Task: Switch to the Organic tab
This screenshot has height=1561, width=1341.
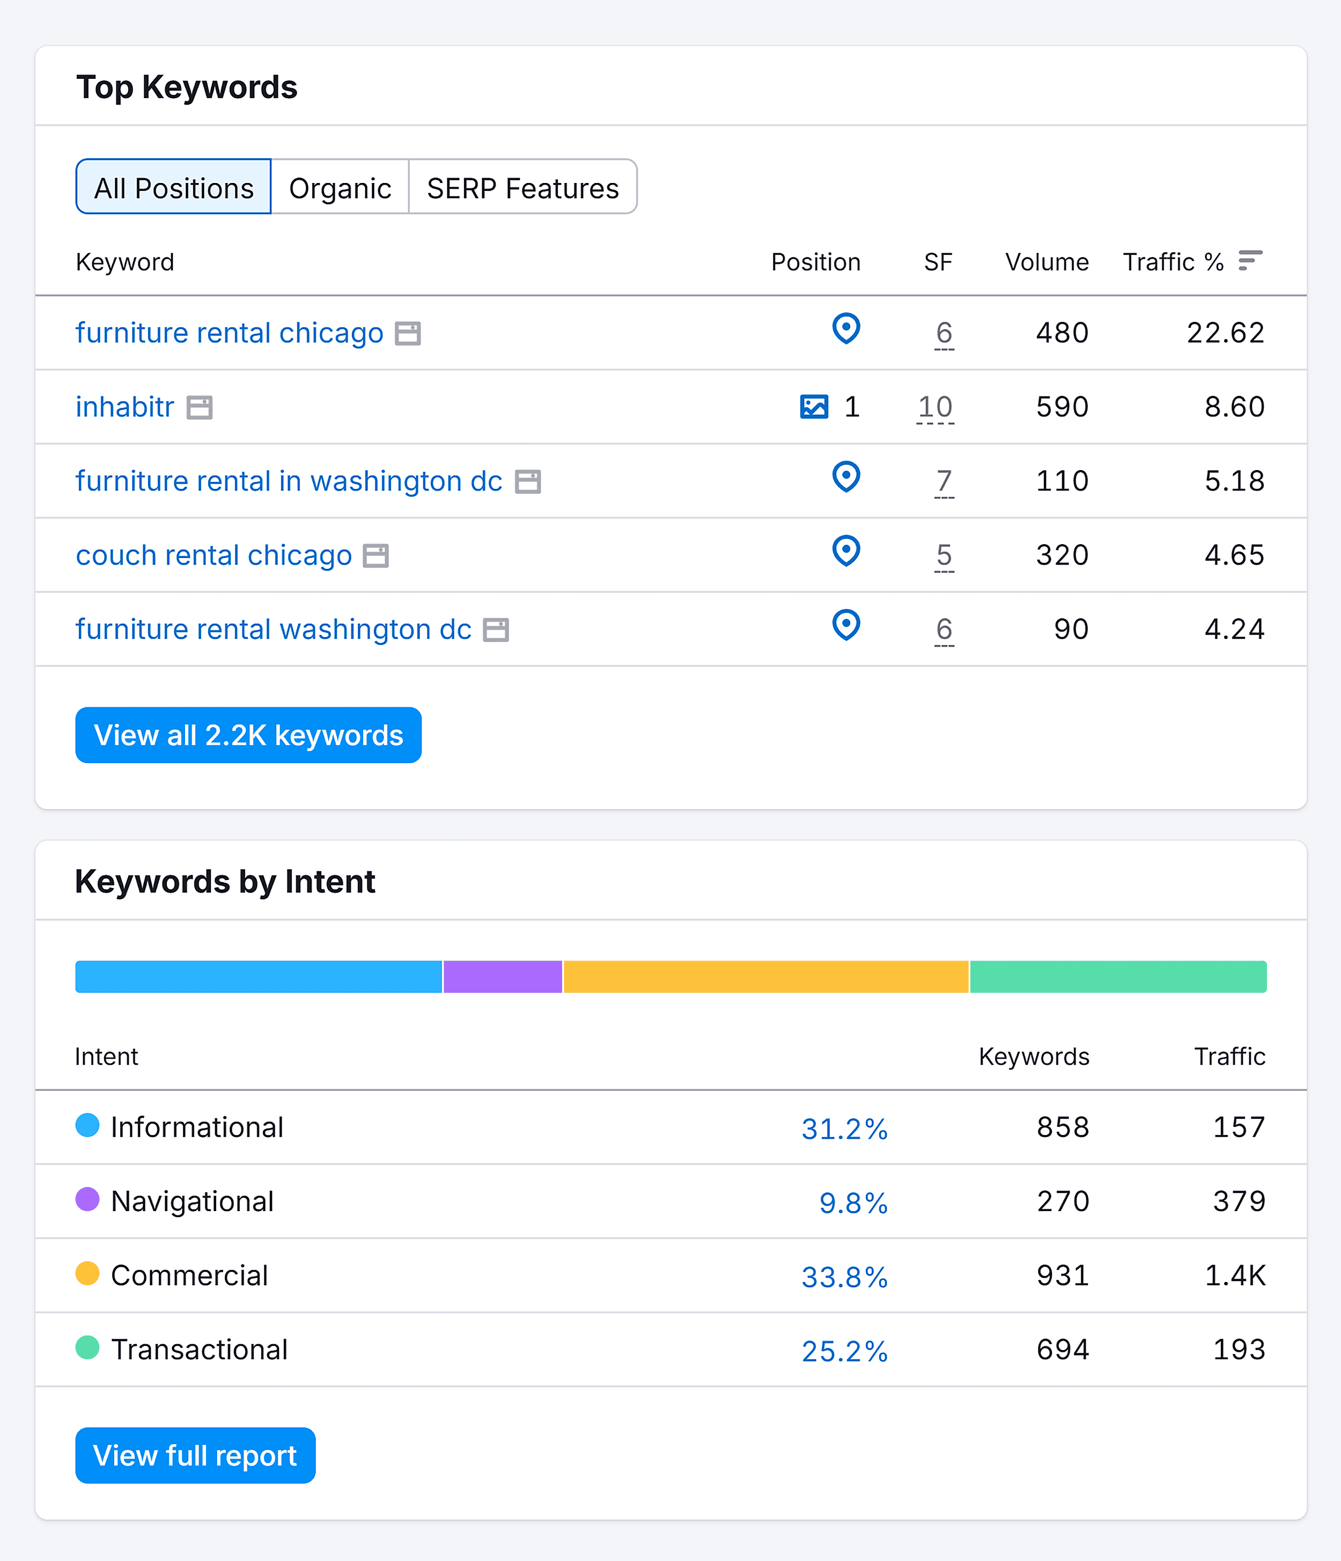Action: [x=340, y=188]
